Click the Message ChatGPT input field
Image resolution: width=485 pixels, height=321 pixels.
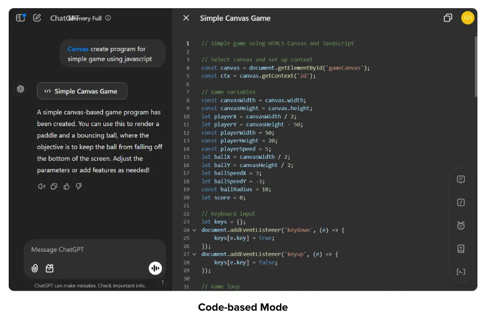click(92, 250)
